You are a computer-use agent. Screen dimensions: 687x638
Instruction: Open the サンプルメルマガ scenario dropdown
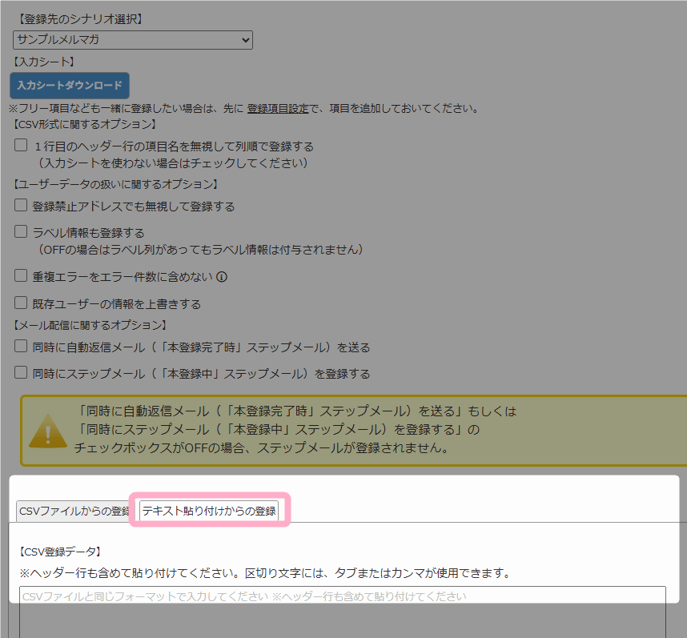[x=133, y=40]
